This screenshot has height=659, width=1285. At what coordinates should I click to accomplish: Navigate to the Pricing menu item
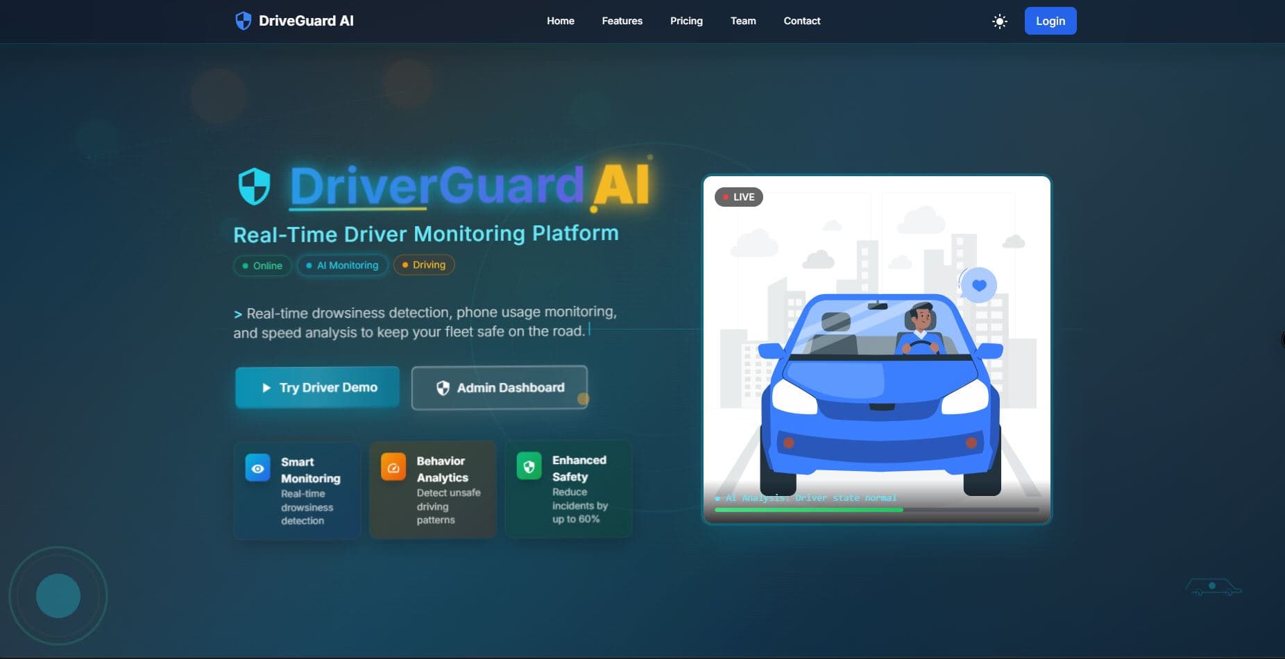tap(686, 21)
